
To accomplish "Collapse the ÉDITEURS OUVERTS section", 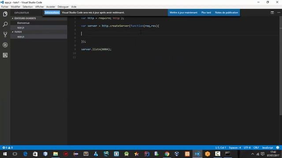I will [x=25, y=18].
